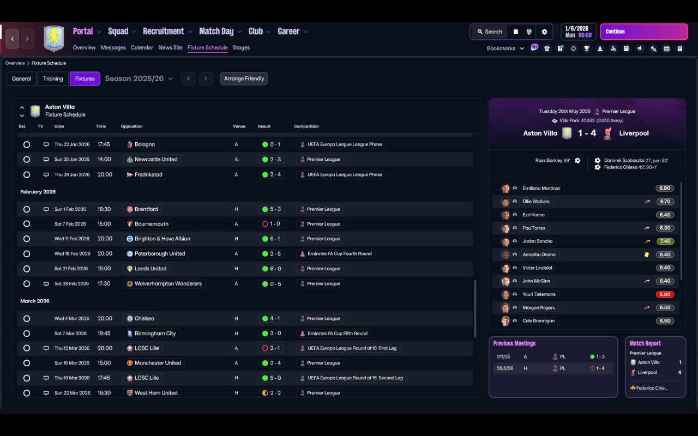Open the Career dropdown menu
The width and height of the screenshot is (698, 436).
pyautogui.click(x=293, y=32)
